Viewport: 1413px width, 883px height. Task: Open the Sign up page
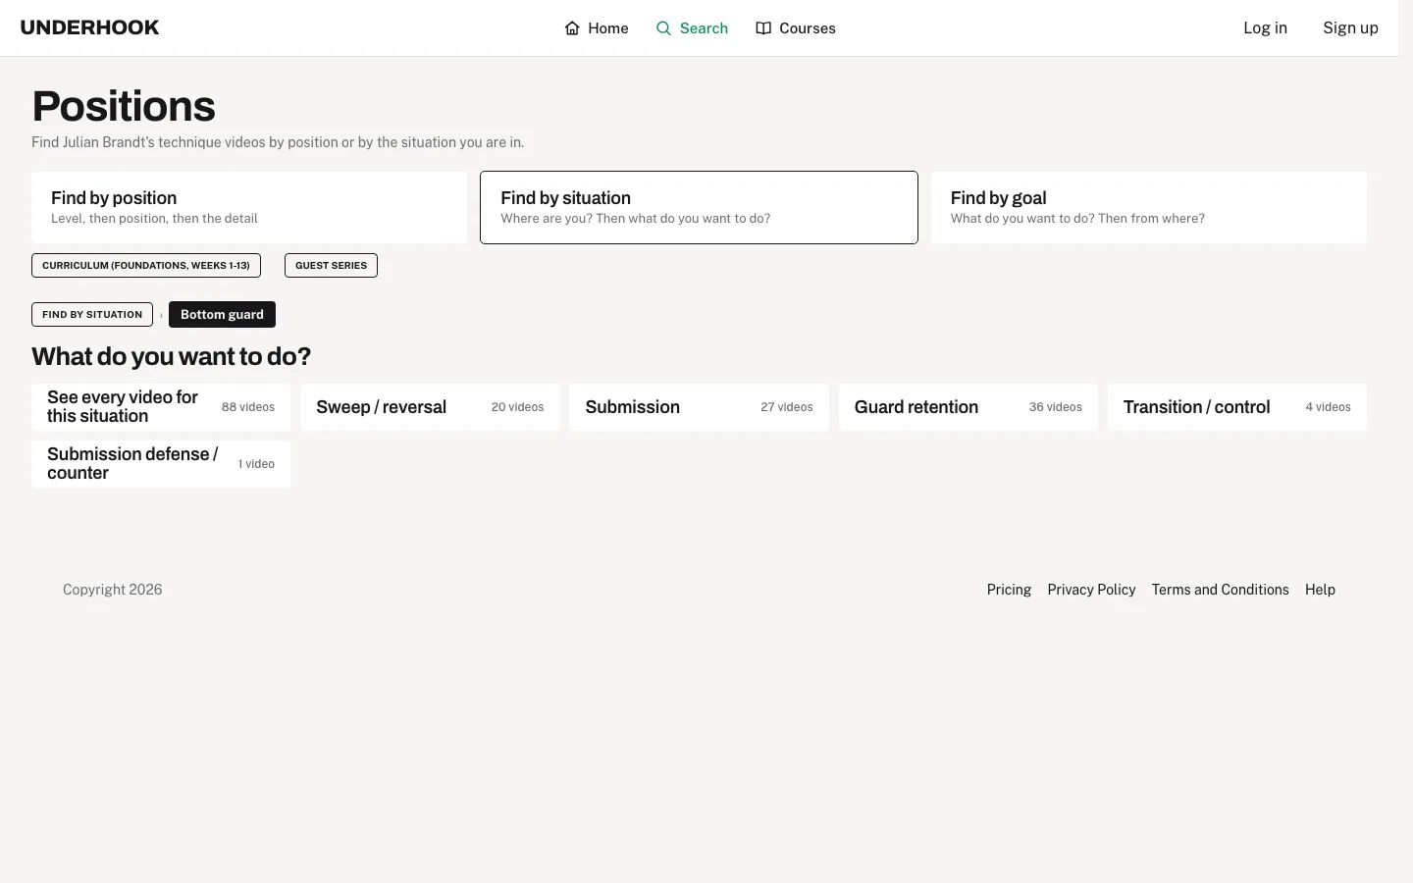point(1350,27)
